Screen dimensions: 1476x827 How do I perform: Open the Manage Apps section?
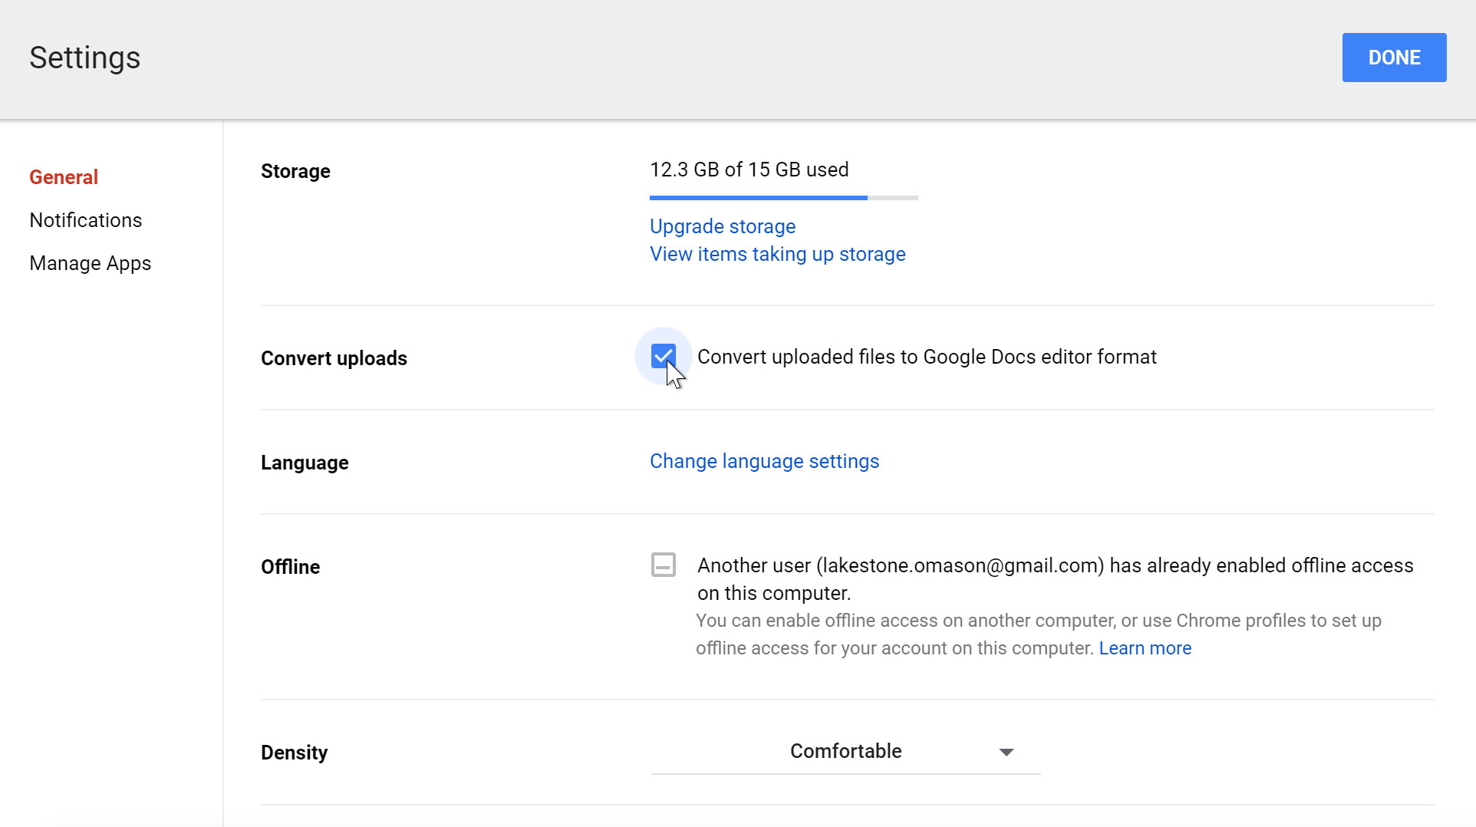pos(90,263)
